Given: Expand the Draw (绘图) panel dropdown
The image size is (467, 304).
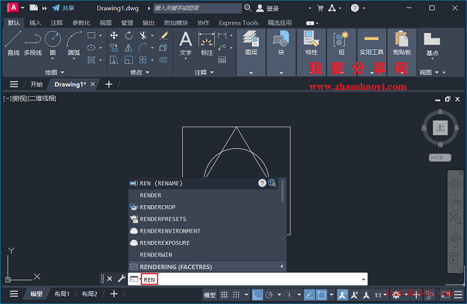Looking at the screenshot, I should point(55,72).
